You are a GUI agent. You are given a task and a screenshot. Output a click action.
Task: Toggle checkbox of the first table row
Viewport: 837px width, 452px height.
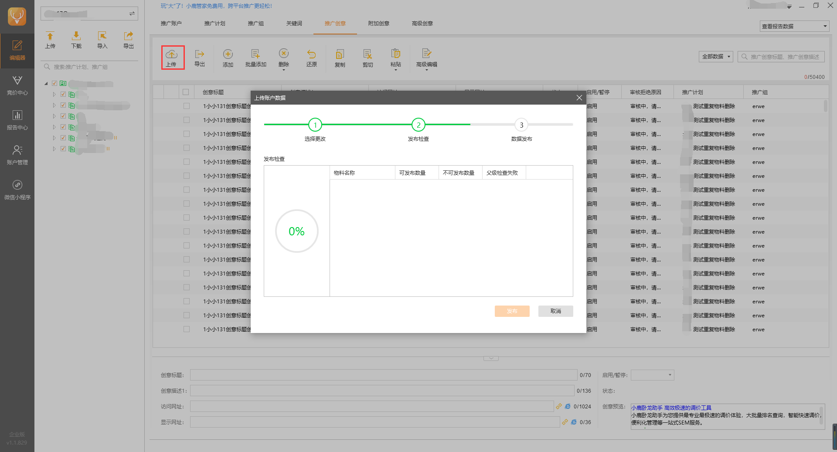(187, 106)
